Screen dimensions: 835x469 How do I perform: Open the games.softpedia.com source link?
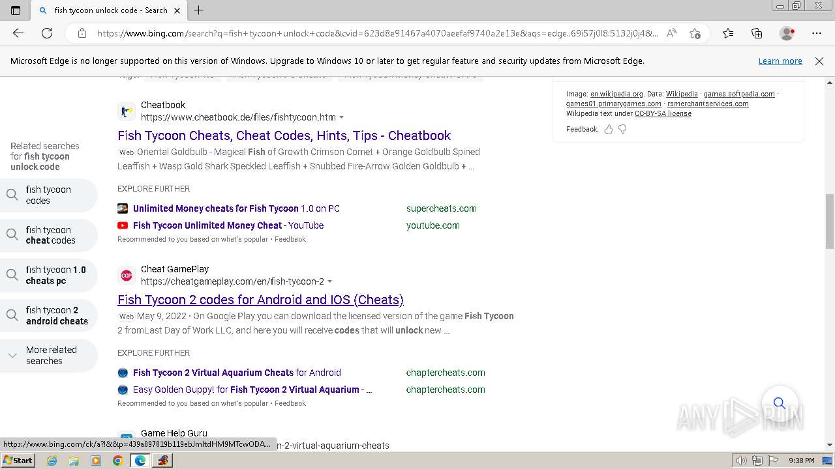[x=739, y=94]
